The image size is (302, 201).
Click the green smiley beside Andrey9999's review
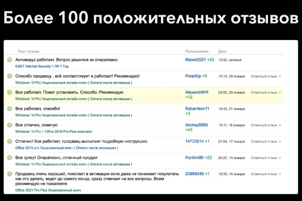coord(9,125)
